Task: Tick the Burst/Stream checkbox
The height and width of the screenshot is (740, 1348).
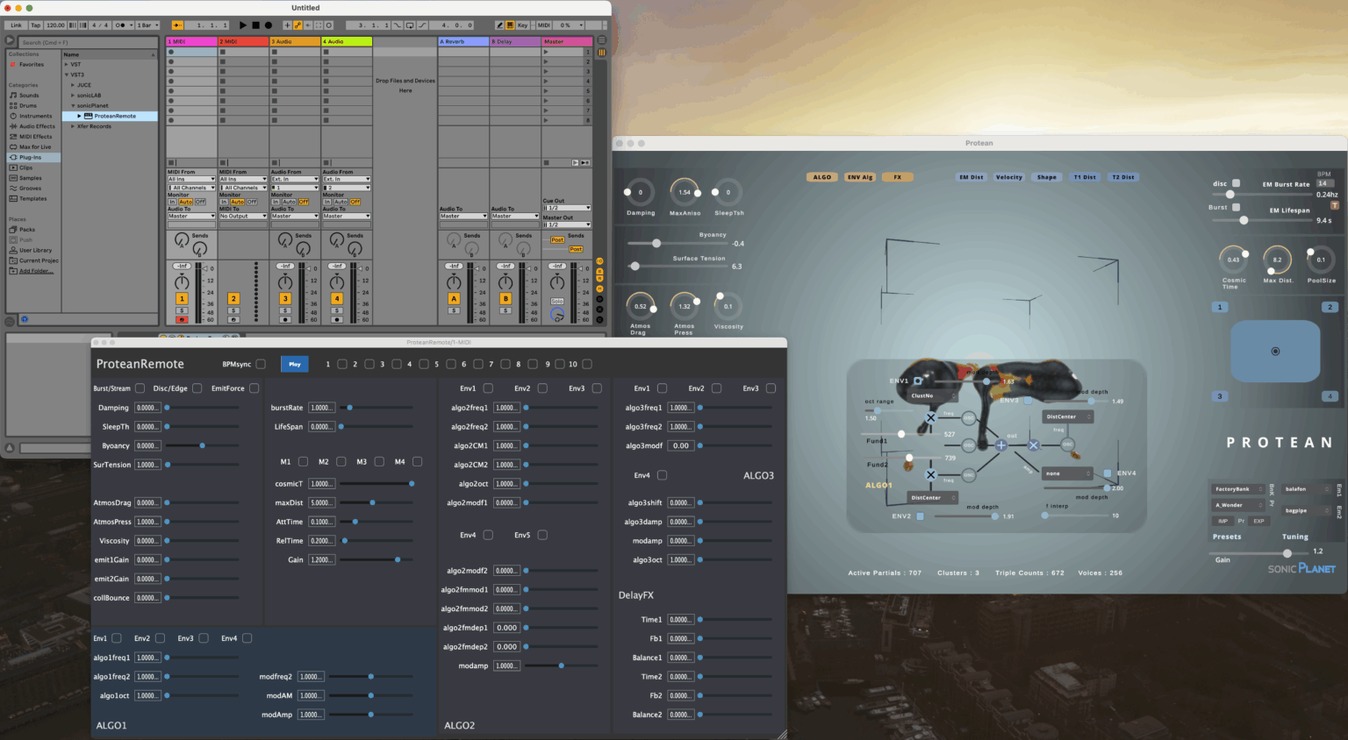Action: 140,388
